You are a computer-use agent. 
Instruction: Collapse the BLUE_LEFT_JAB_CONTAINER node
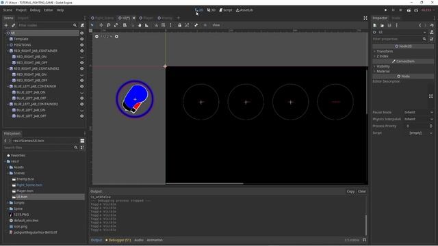(x=8, y=86)
